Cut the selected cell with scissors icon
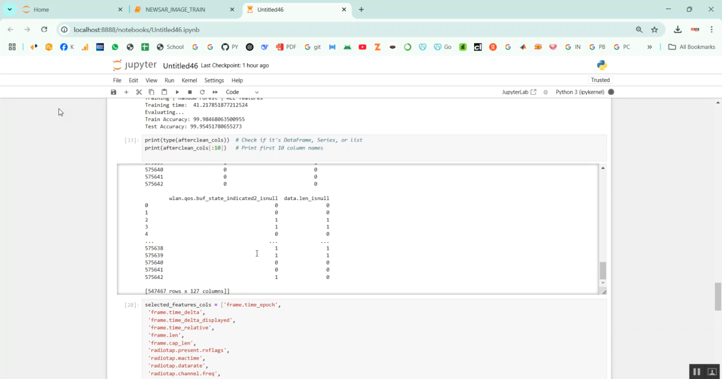Viewport: 722px width, 379px height. click(x=139, y=92)
